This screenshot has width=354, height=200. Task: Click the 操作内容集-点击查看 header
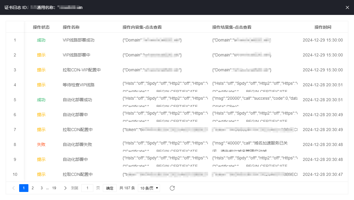pyautogui.click(x=142, y=27)
